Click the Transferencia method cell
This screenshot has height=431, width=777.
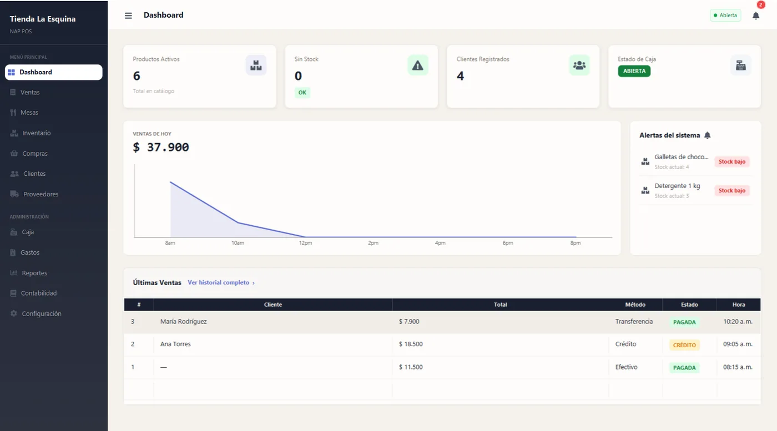[636, 322]
